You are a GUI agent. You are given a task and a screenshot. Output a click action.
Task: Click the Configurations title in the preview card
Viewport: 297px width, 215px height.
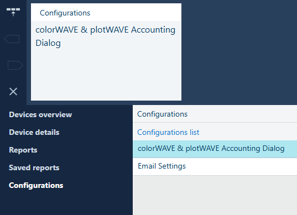pos(65,13)
